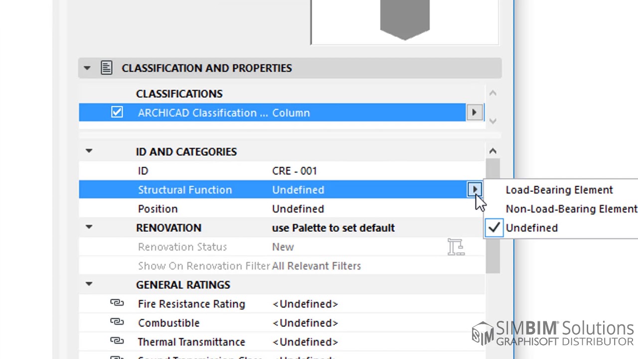Click the Classification and Properties panel icon
638x359 pixels.
coord(106,68)
